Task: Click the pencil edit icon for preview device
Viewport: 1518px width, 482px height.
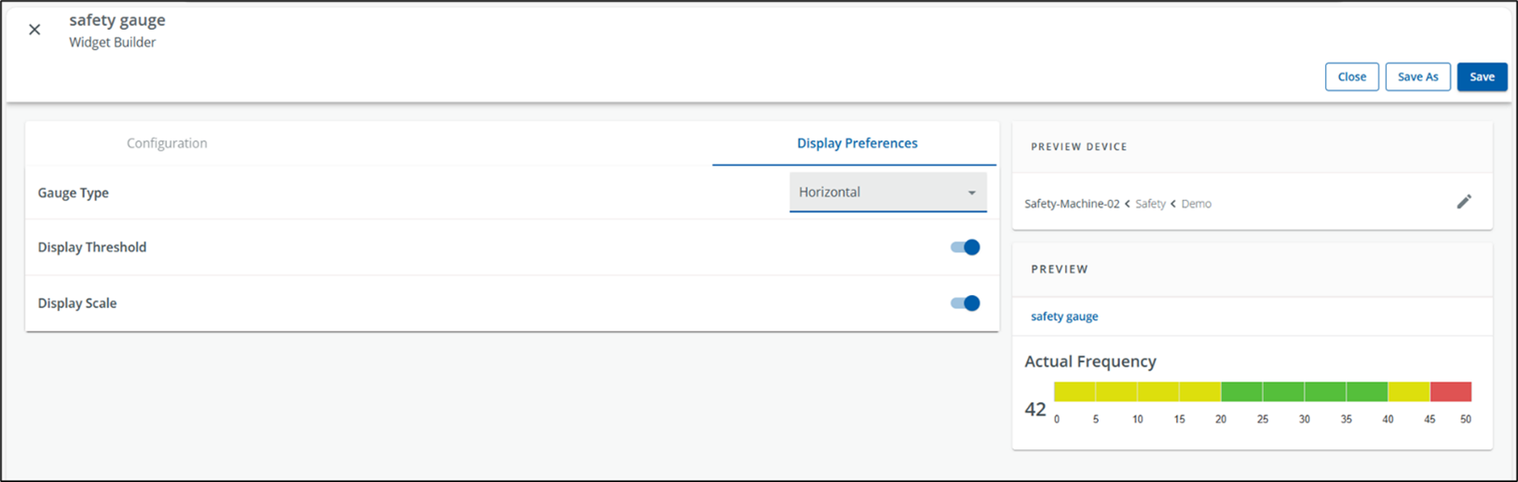Action: (x=1464, y=202)
